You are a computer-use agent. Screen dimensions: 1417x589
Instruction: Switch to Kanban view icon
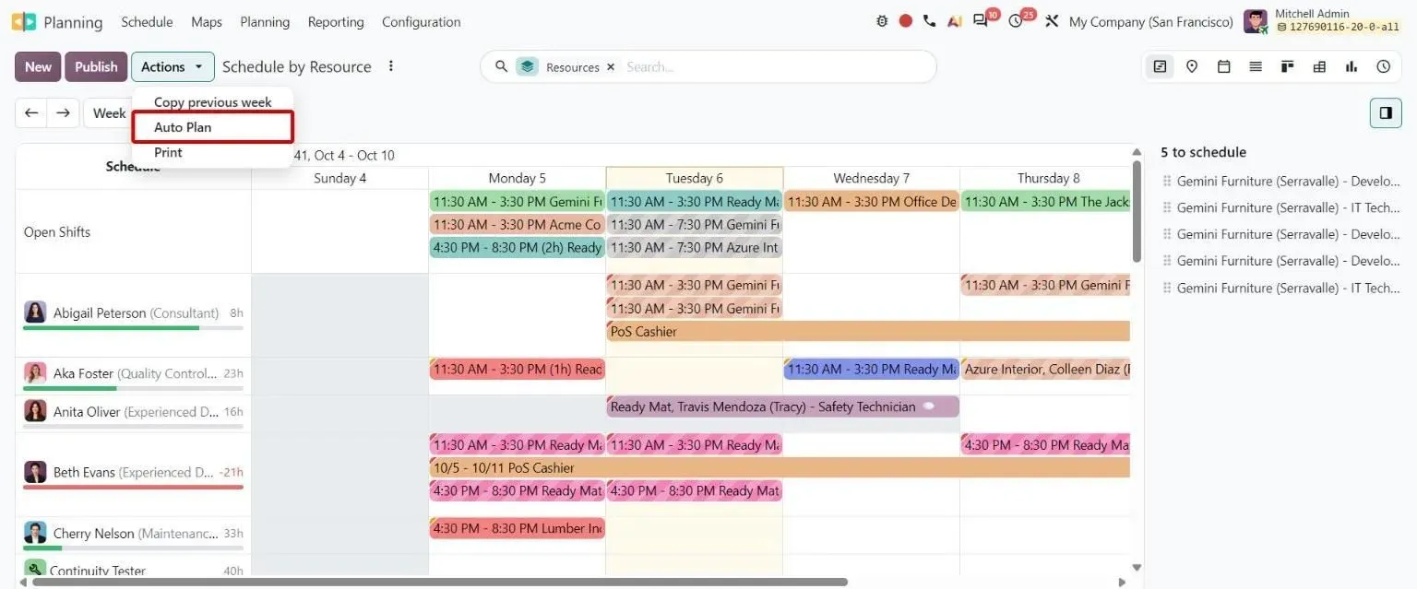pos(1288,66)
